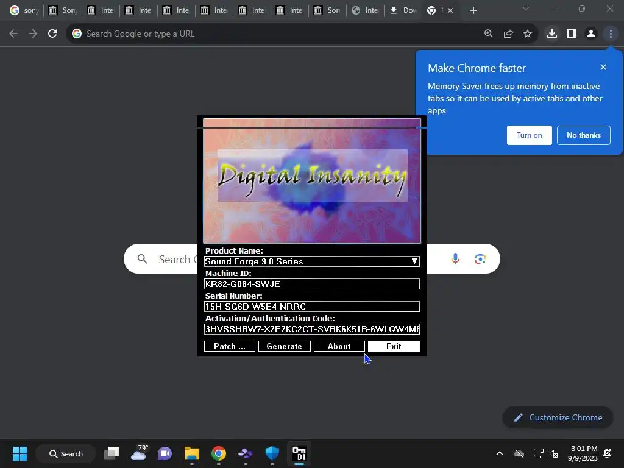Screen dimensions: 624x468
Task: Turn on Memory Saver in Chrome
Action: click(530, 135)
